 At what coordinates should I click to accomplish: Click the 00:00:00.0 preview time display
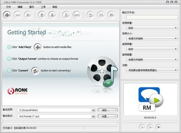coord(150,118)
